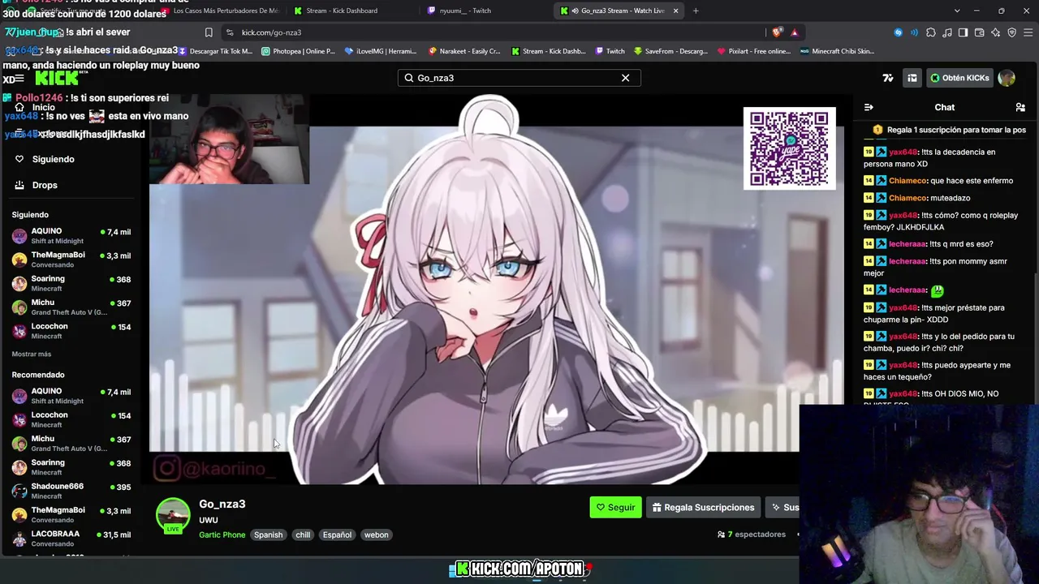This screenshot has height=584, width=1039.
Task: Open the Brave VPN shield icon
Action: click(1011, 32)
